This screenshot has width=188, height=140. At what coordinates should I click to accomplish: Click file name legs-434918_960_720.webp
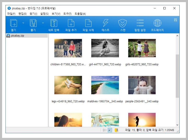click(68, 101)
